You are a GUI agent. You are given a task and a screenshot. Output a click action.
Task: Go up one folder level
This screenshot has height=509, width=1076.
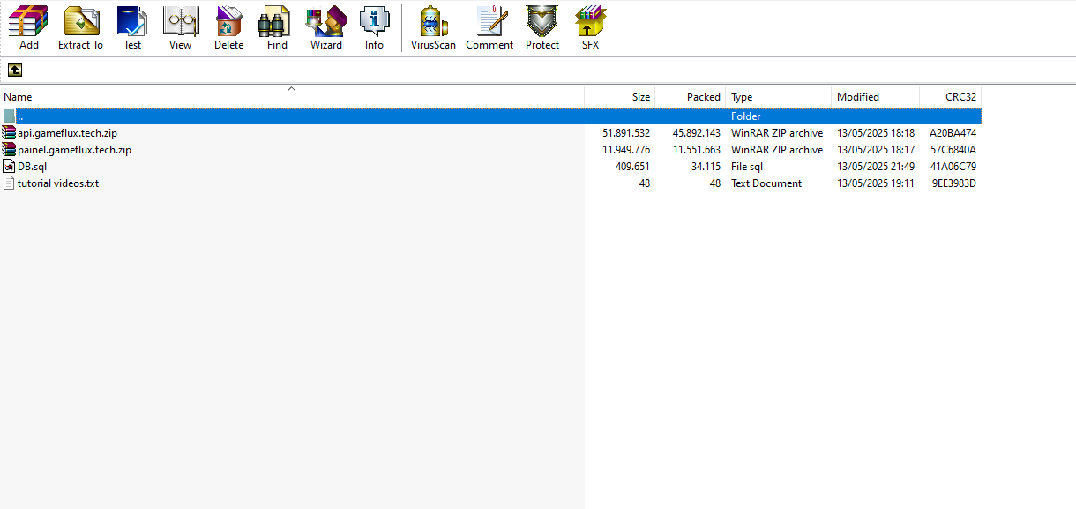(15, 70)
